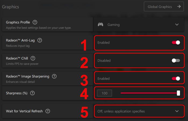Open help for Graphics Profile
This screenshot has width=188, height=121.
pos(35,22)
